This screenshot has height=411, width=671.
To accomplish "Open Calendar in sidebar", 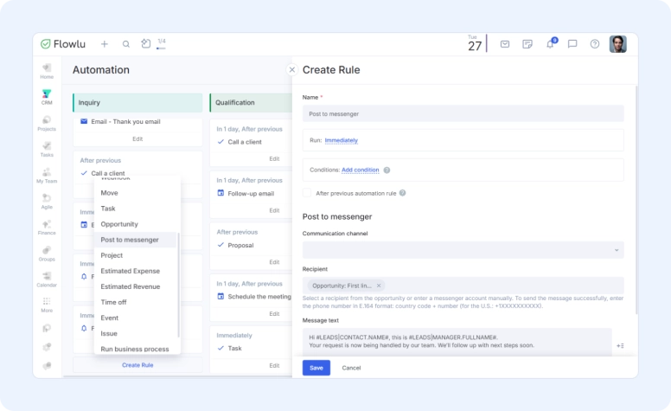I will (47, 279).
